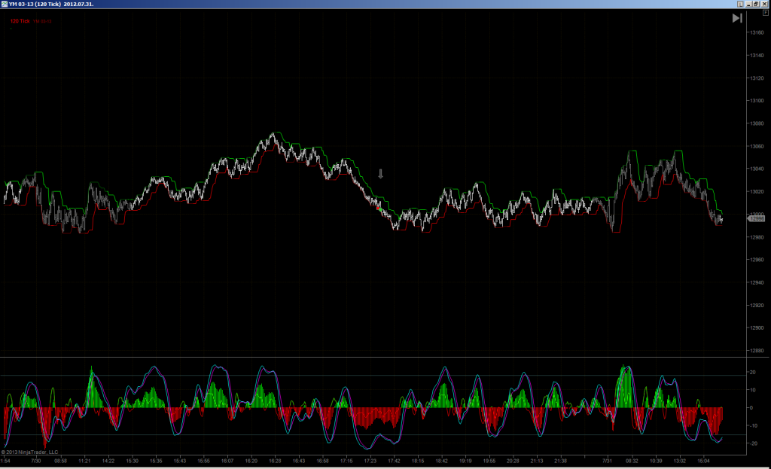
Task: Click the chart window icon in the title bar
Action: click(5, 4)
